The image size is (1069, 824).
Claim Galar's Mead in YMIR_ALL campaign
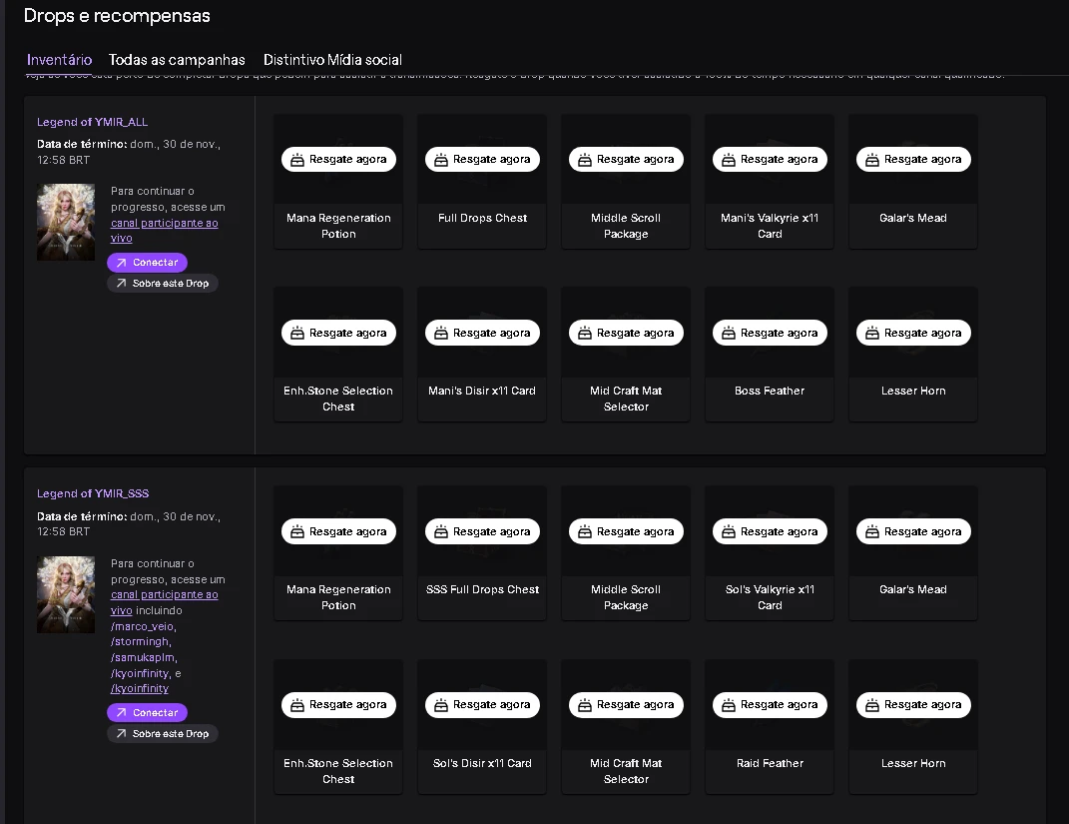coord(913,160)
